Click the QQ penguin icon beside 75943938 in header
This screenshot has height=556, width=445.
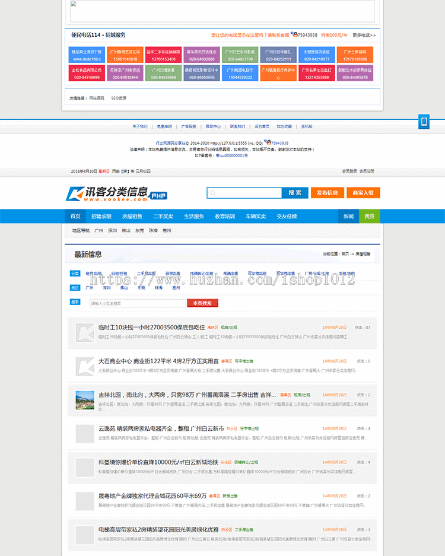294,34
